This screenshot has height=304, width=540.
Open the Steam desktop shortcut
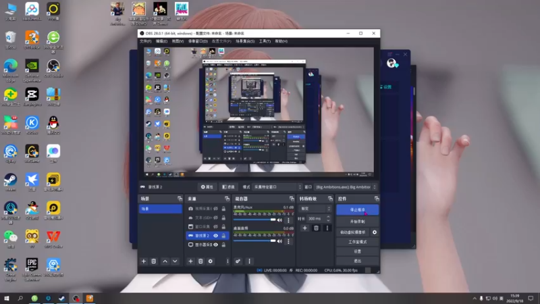click(x=10, y=182)
